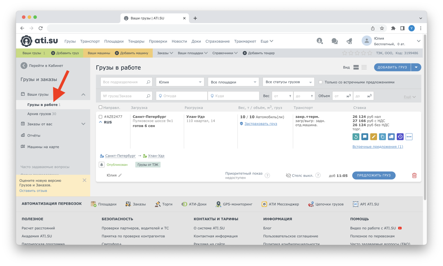Switch to the Ваши машины tab
Image resolution: width=443 pixels, height=266 pixels.
(x=99, y=53)
